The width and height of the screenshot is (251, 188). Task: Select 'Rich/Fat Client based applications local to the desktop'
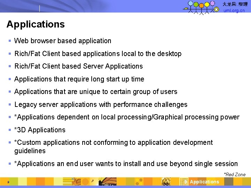pyautogui.click(x=98, y=54)
